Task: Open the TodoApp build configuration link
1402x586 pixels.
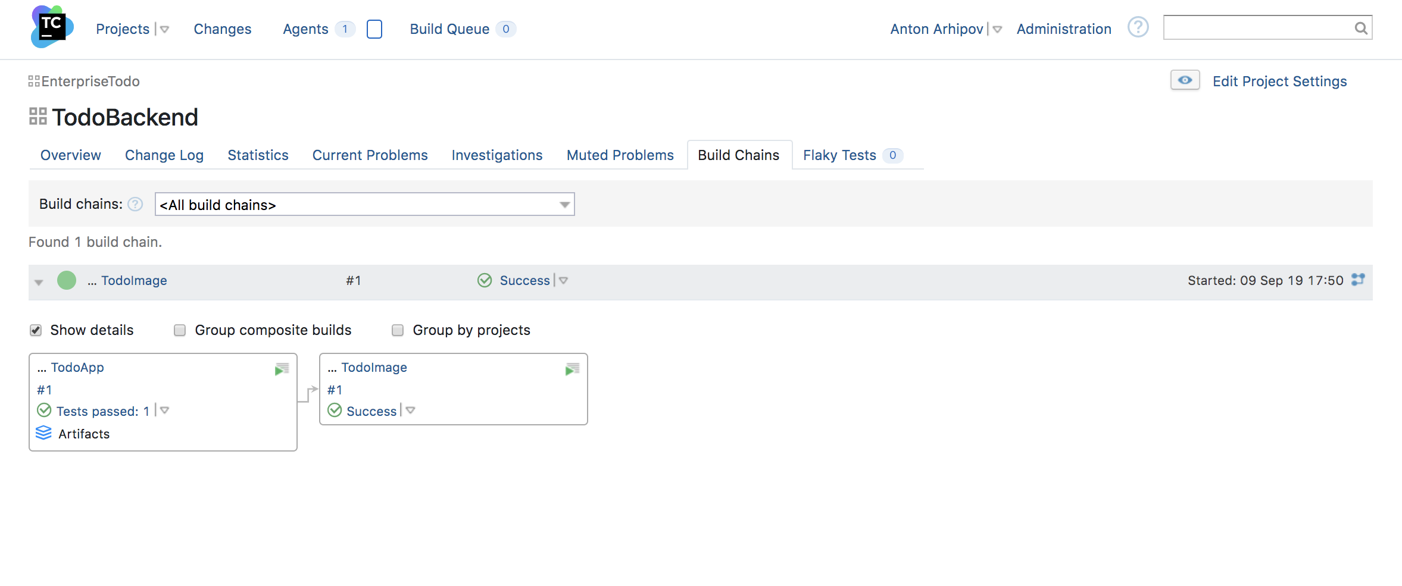Action: click(x=77, y=367)
